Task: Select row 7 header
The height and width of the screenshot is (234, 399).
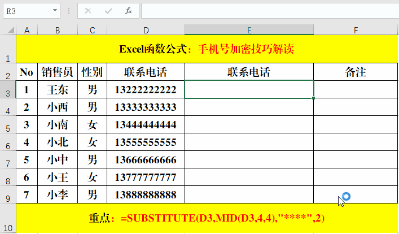Action: tap(8, 159)
